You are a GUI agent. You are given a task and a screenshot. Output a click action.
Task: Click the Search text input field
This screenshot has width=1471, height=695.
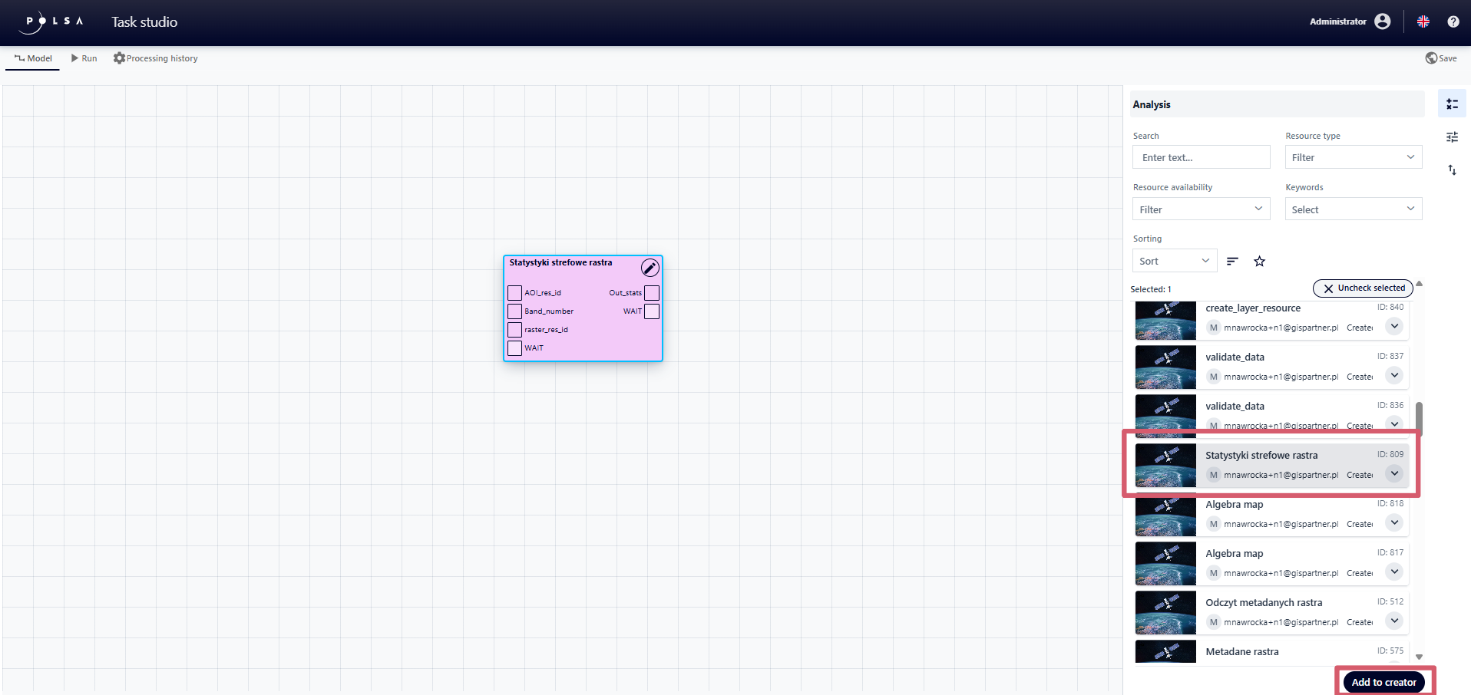(1201, 157)
